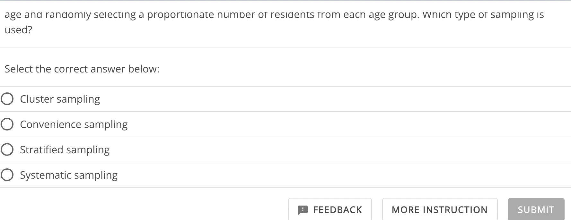The width and height of the screenshot is (571, 220).
Task: Click the word 'residents' in the question
Action: (292, 15)
